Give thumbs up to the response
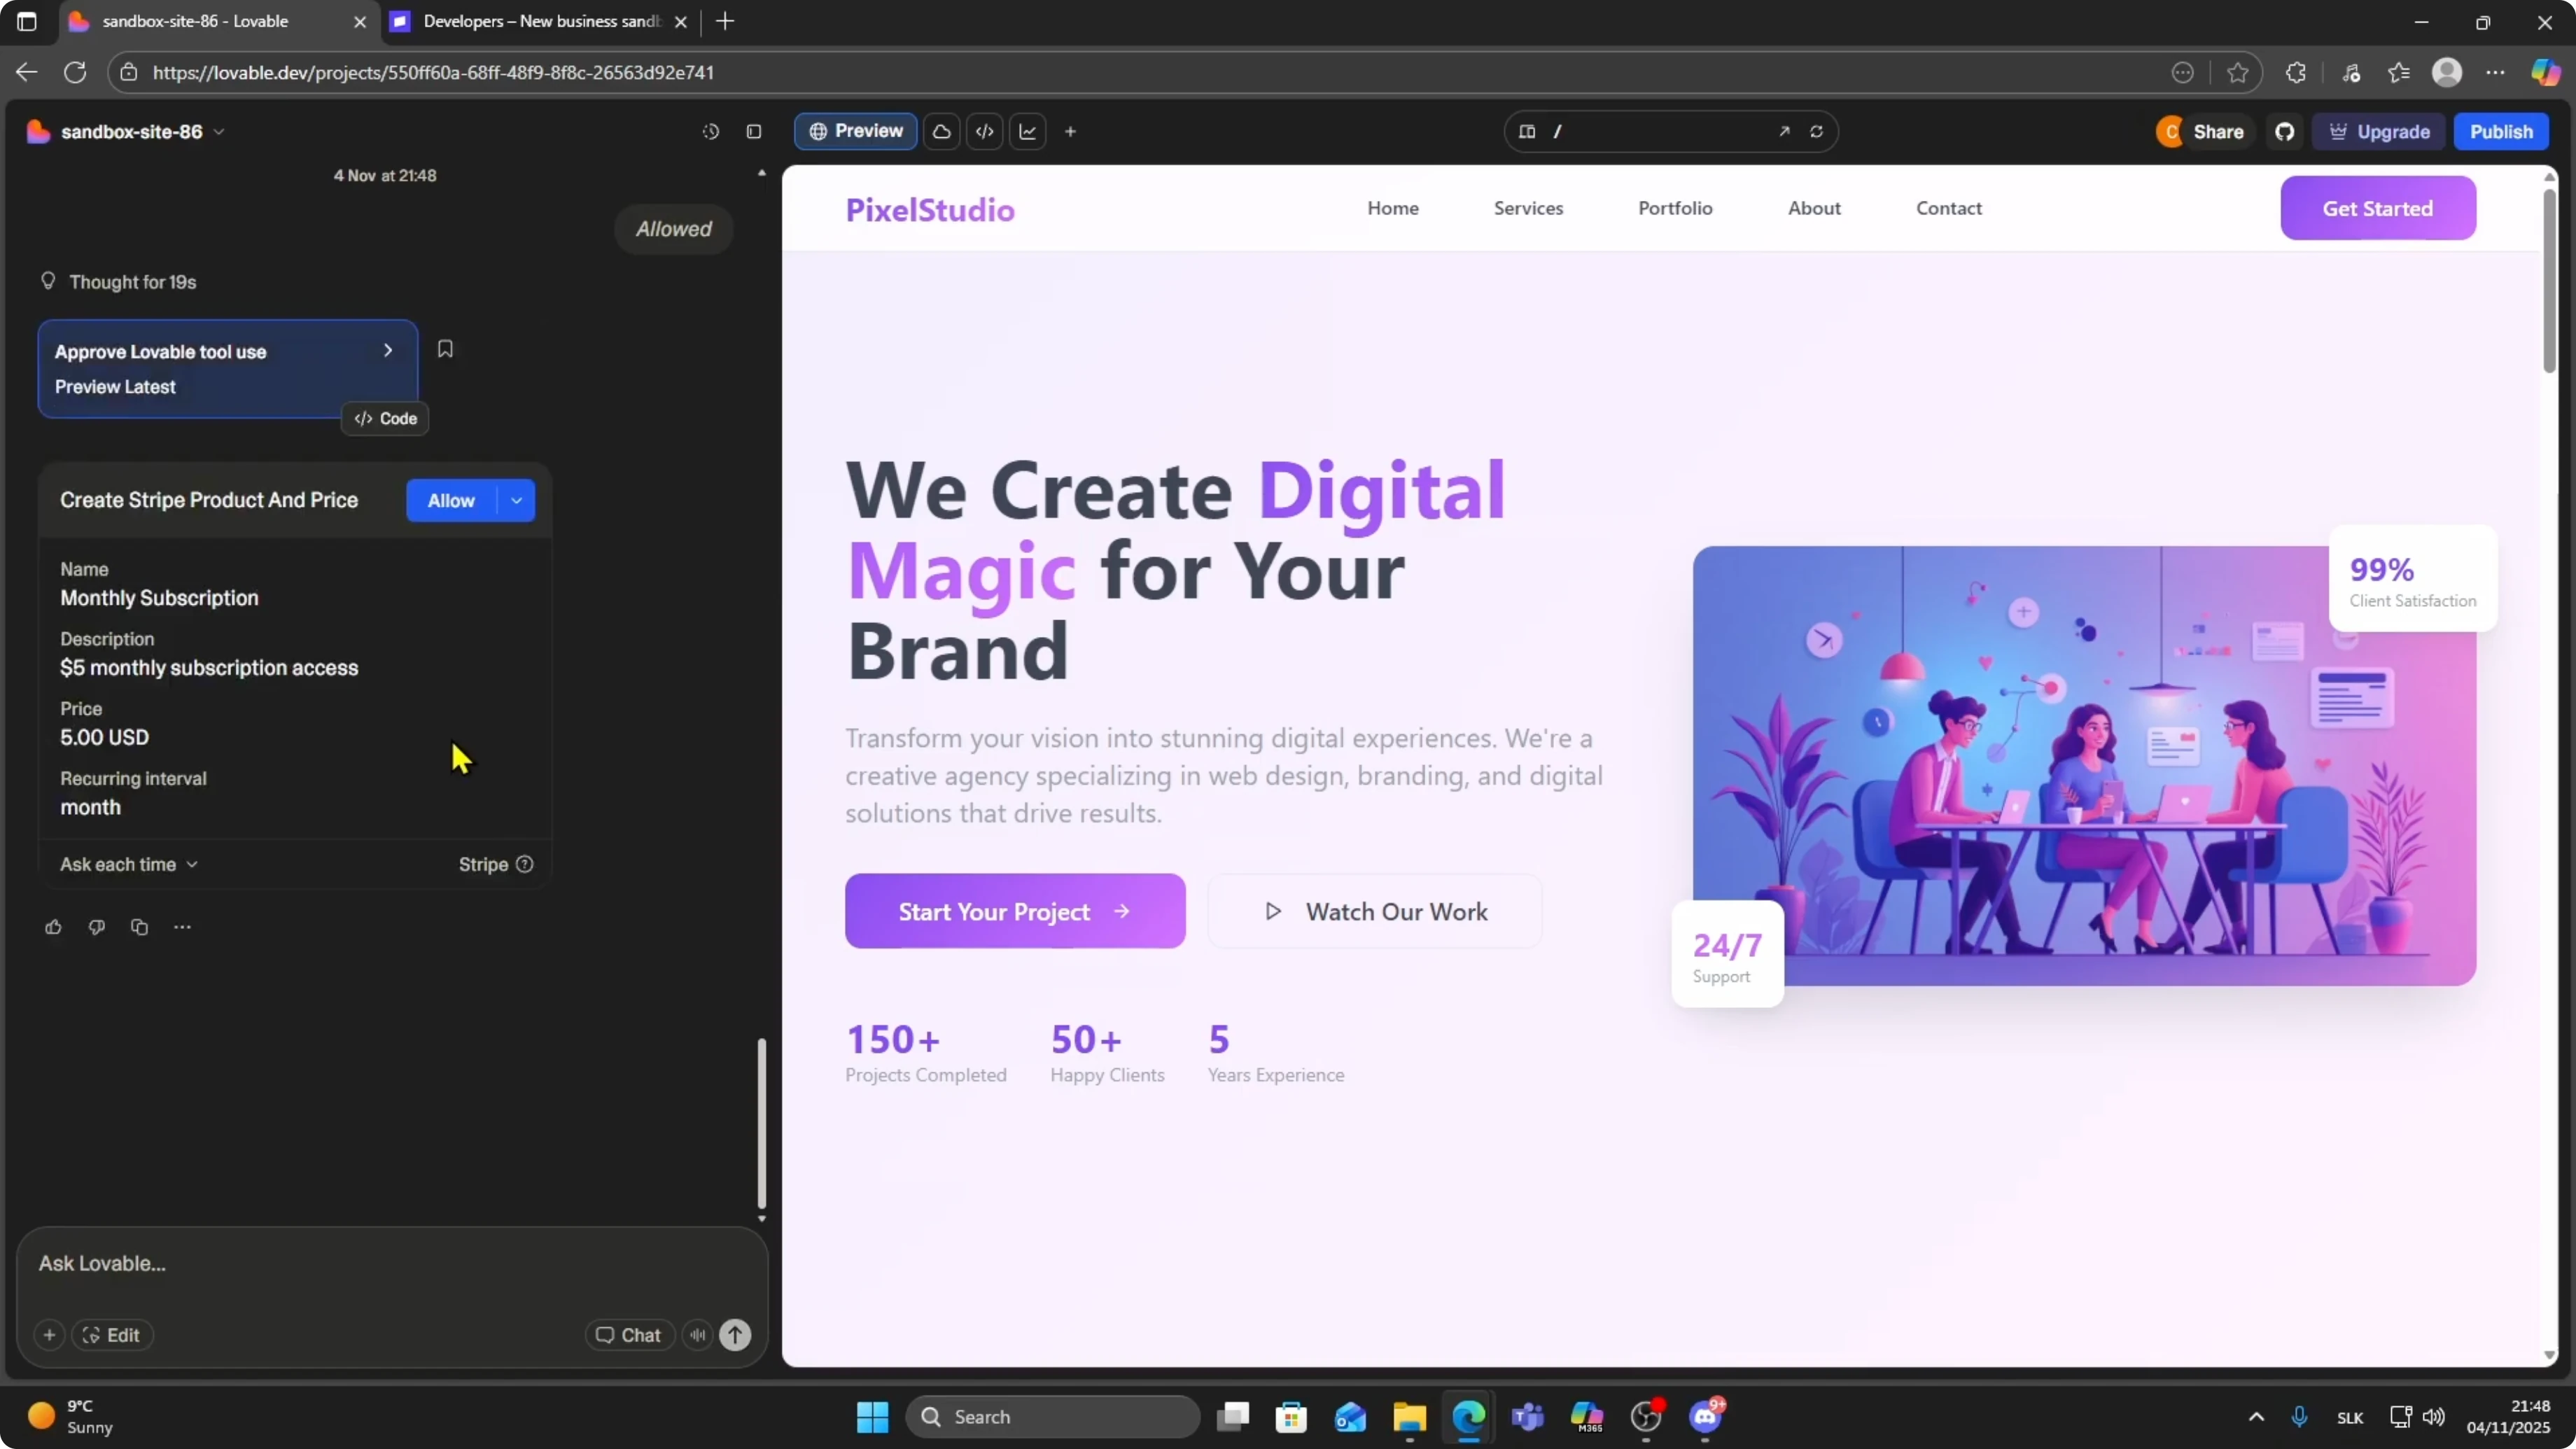Screen dimensions: 2576x1449 click(x=53, y=927)
